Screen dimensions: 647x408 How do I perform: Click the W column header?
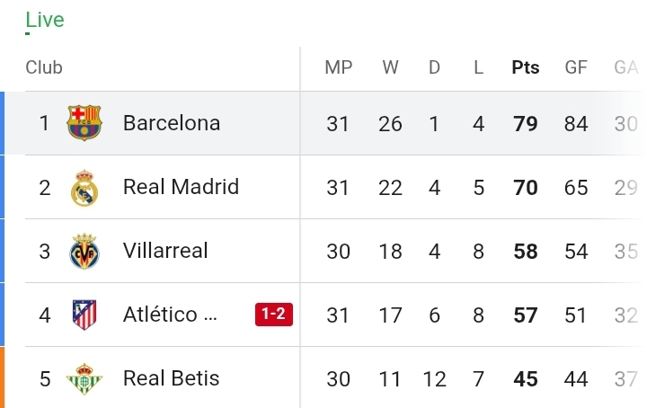(390, 67)
